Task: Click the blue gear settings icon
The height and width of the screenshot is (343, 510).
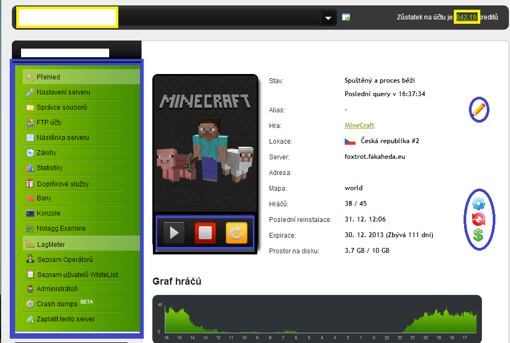Action: coord(479,204)
